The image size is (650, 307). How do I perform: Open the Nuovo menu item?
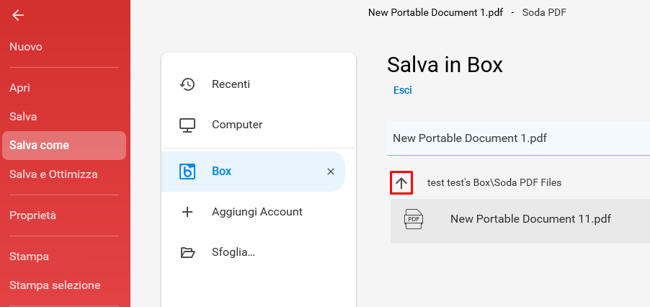click(x=26, y=47)
